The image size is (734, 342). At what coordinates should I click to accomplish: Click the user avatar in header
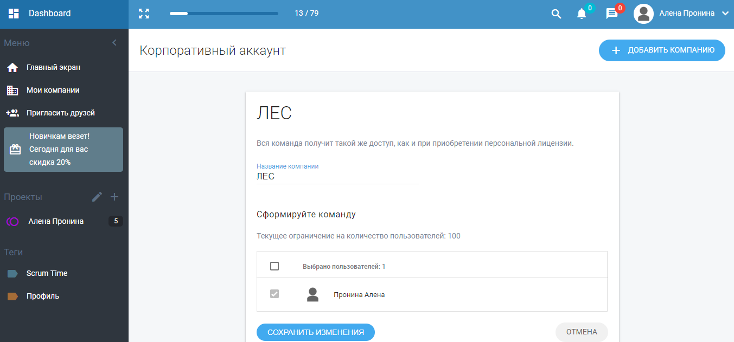643,14
